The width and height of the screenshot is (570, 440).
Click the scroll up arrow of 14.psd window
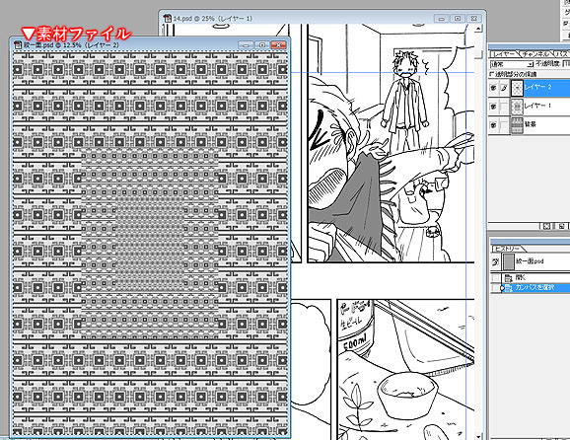click(x=478, y=29)
